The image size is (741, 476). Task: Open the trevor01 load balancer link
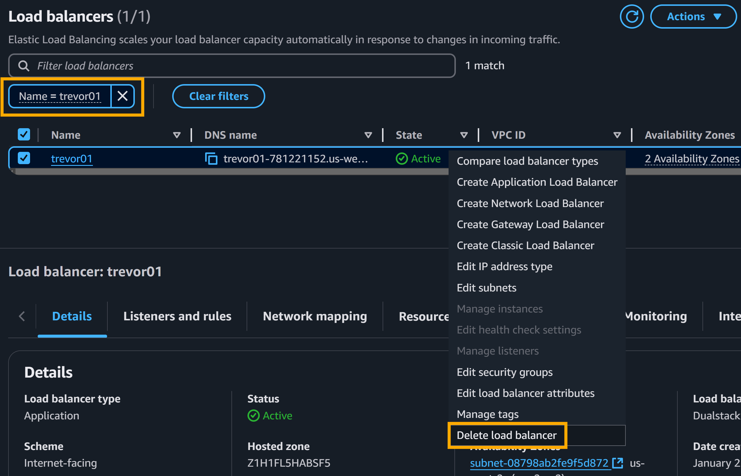pyautogui.click(x=72, y=159)
